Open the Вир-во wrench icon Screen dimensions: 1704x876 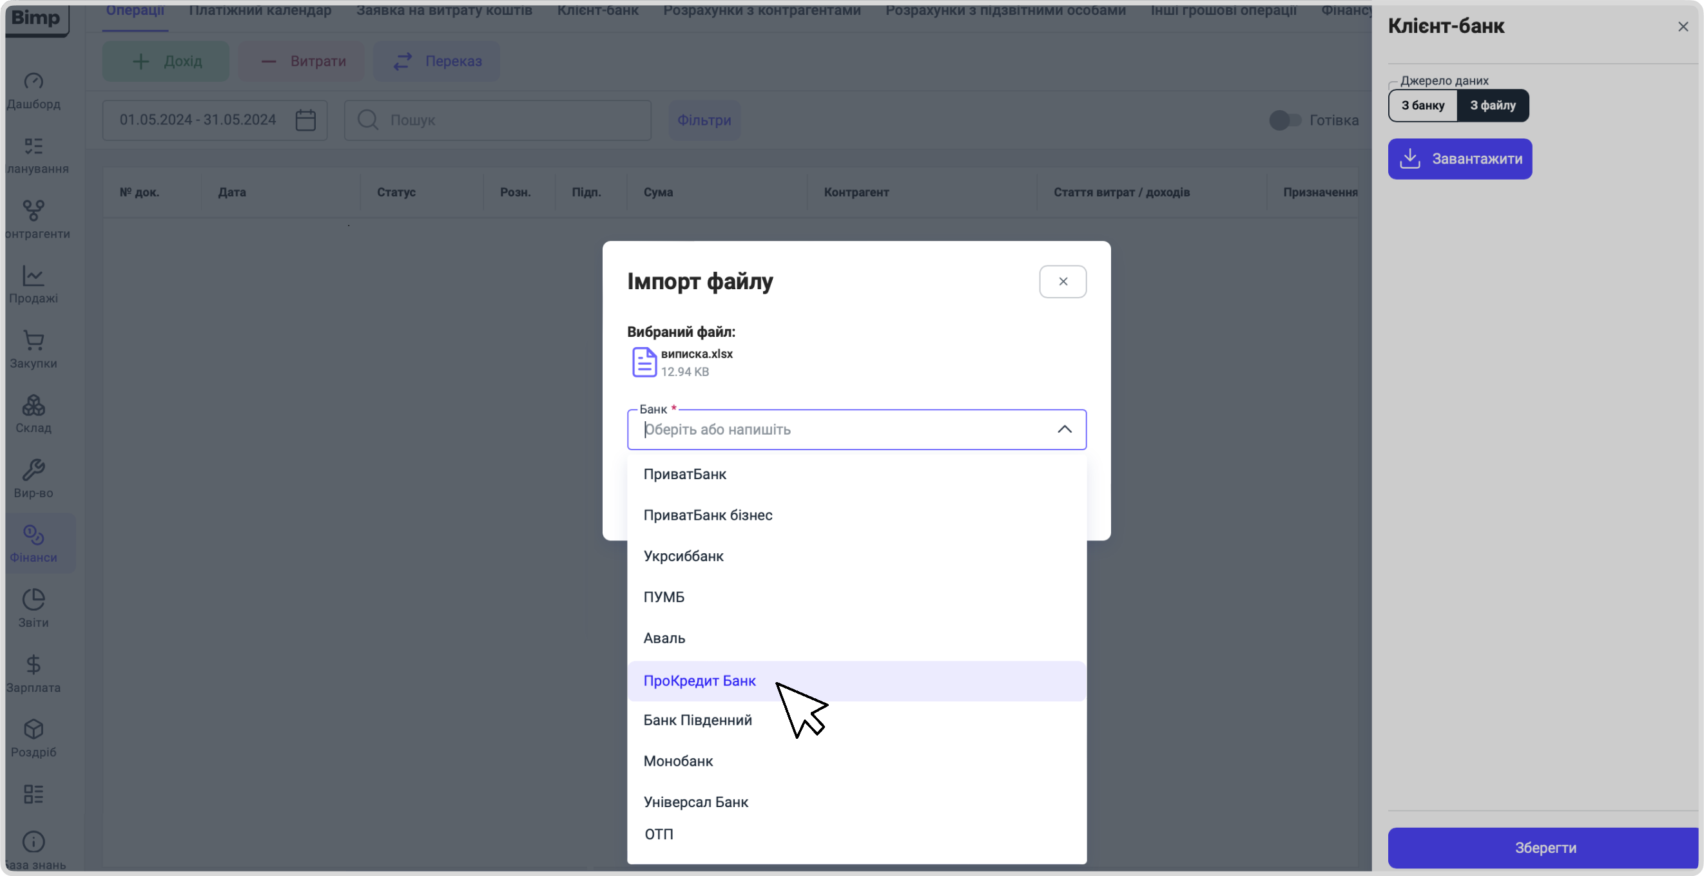(33, 470)
